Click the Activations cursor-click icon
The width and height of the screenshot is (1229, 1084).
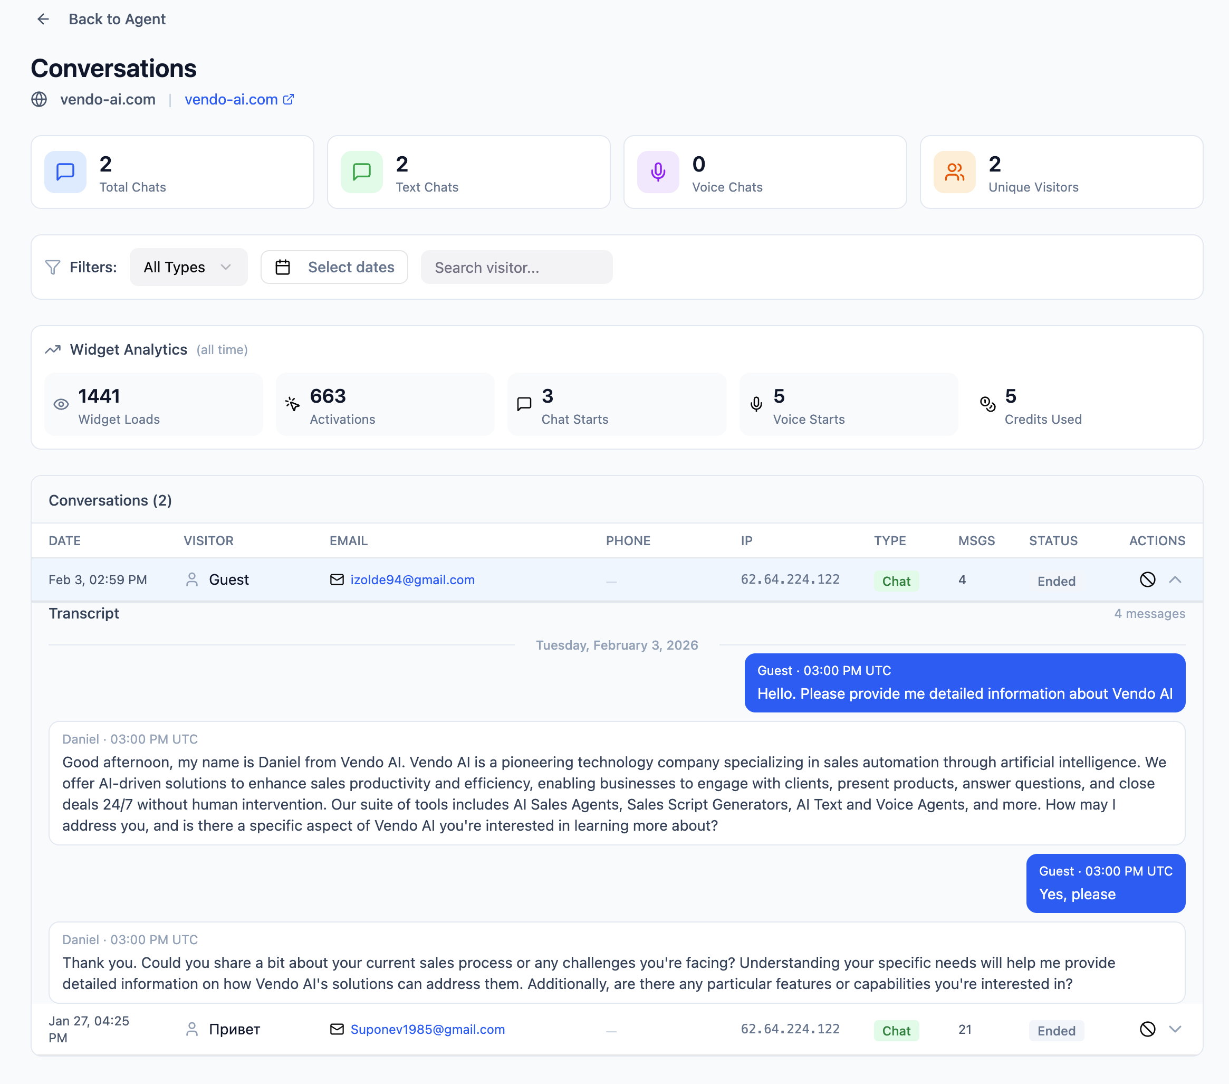point(292,404)
